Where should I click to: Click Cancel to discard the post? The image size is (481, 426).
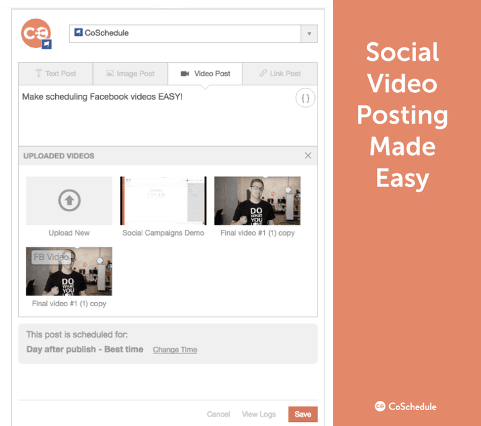coord(218,414)
